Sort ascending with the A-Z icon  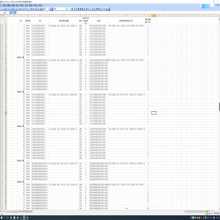(x=36, y=9)
